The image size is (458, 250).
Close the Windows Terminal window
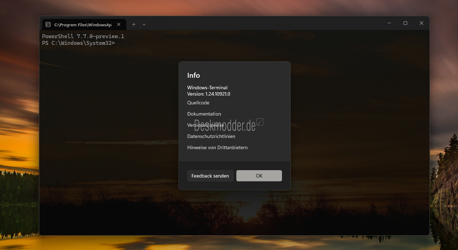click(x=422, y=23)
